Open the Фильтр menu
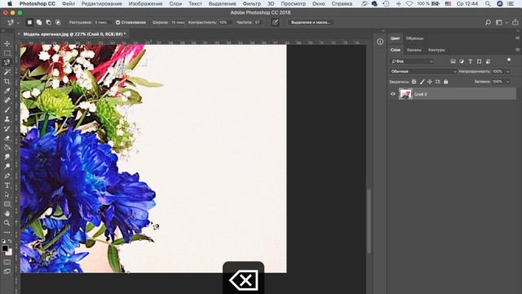This screenshot has width=522, height=294. point(252,3)
